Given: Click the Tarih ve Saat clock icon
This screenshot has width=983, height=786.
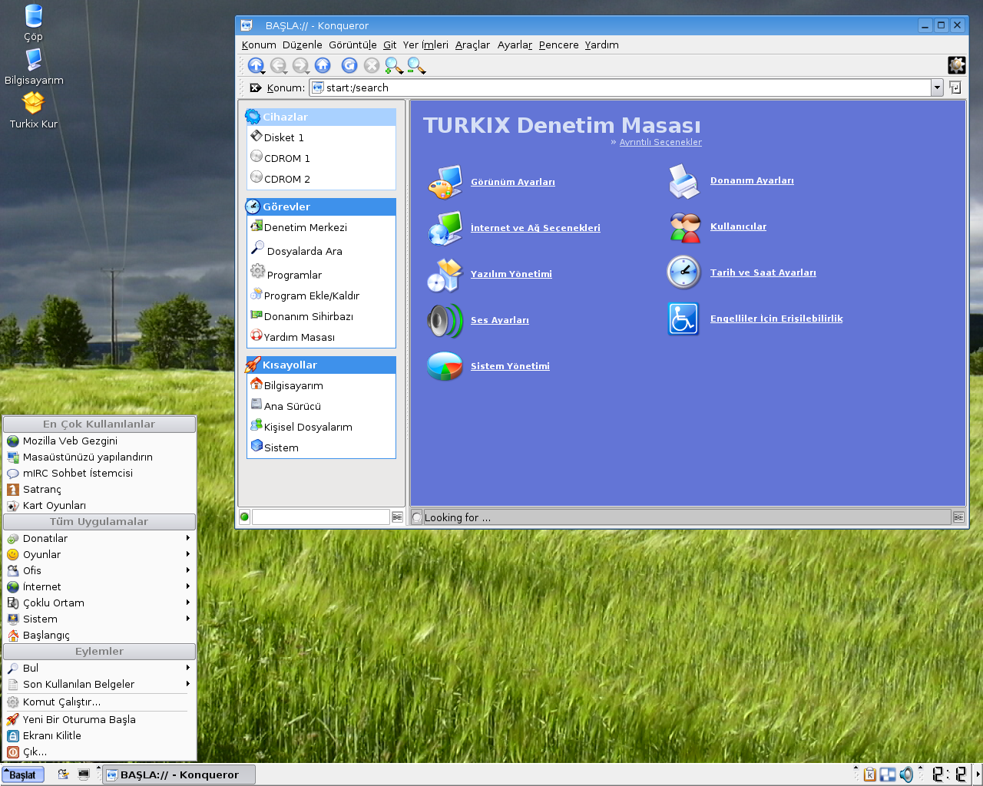Looking at the screenshot, I should tap(683, 272).
